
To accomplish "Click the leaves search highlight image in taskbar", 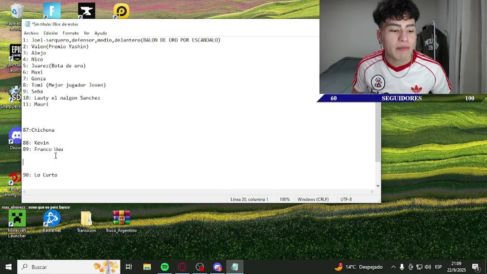I will 106,267.
